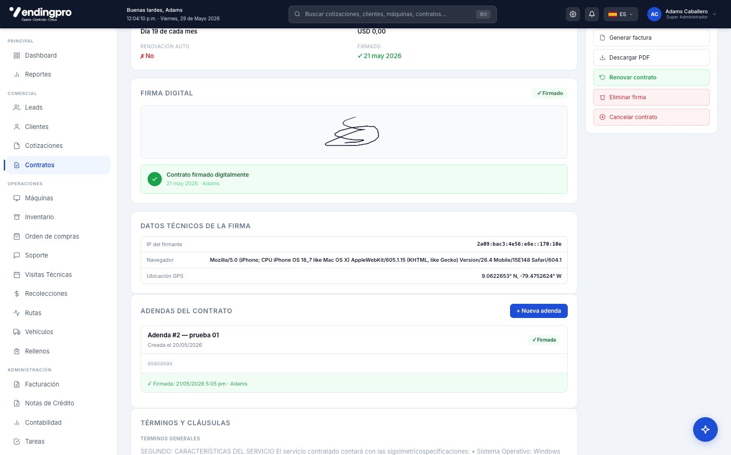The width and height of the screenshot is (731, 455).
Task: Open the ES language dropdown
Action: 621,14
